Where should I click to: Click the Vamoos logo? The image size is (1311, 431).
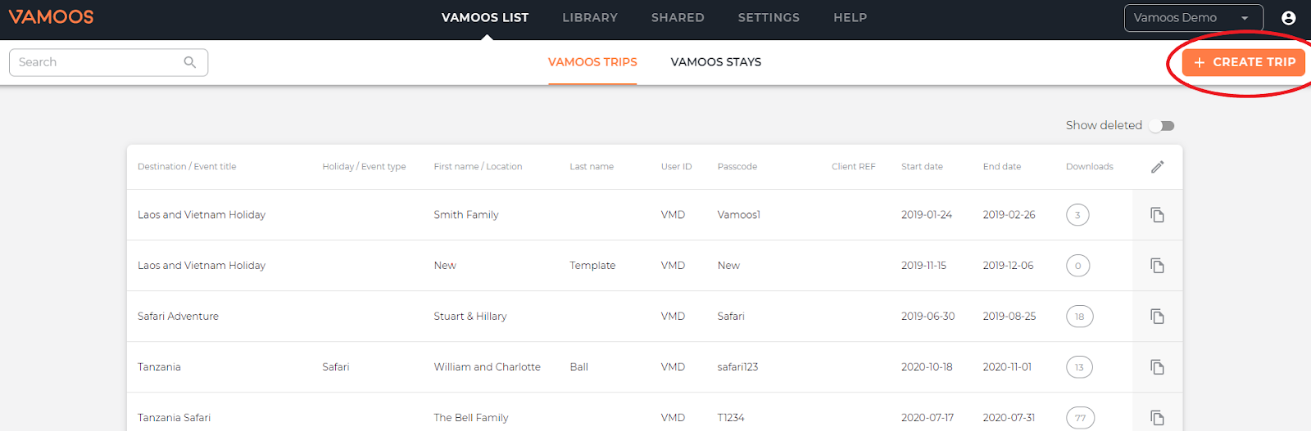pos(51,17)
